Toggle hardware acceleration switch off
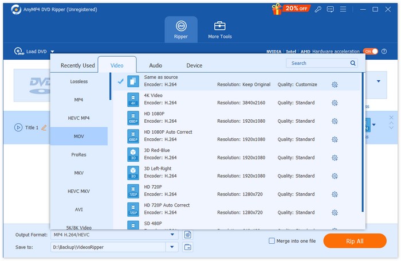This screenshot has width=401, height=261. click(371, 52)
